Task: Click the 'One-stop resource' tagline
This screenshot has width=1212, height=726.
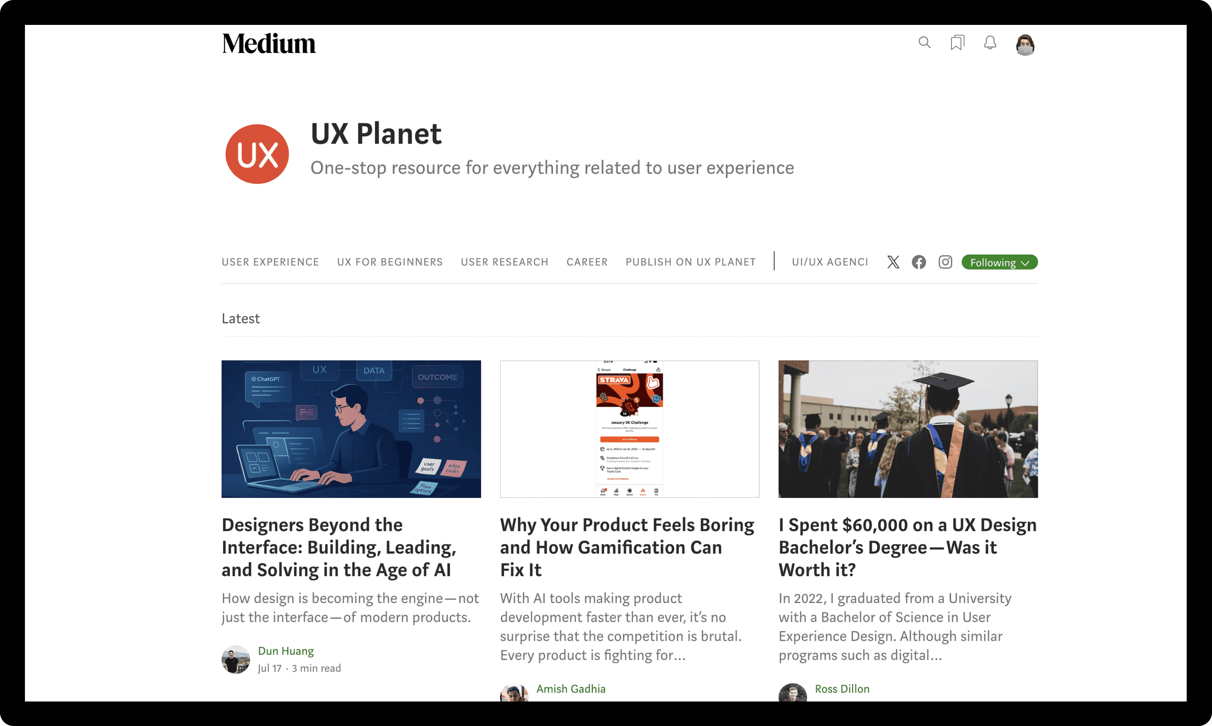Action: point(552,168)
